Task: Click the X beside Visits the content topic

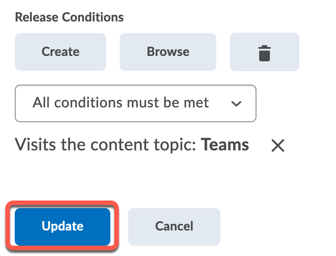Action: (277, 145)
